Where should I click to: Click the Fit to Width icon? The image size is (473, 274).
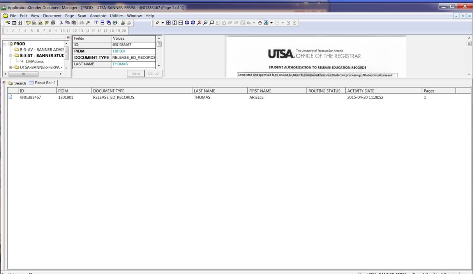[181, 23]
